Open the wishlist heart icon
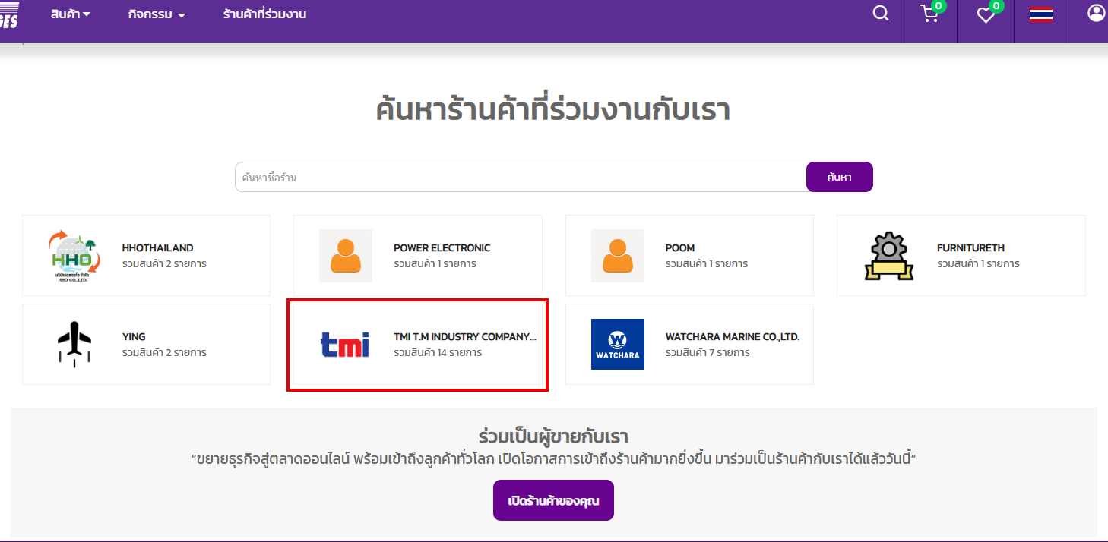 [986, 15]
